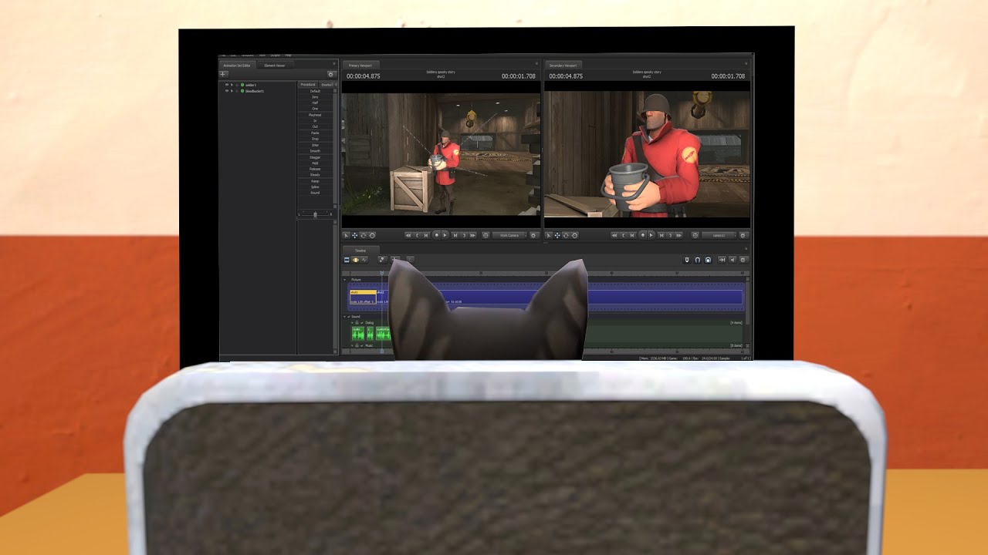Viewport: 988px width, 555px height.
Task: Toggle timeline clip snap icon
Action: coord(708,260)
